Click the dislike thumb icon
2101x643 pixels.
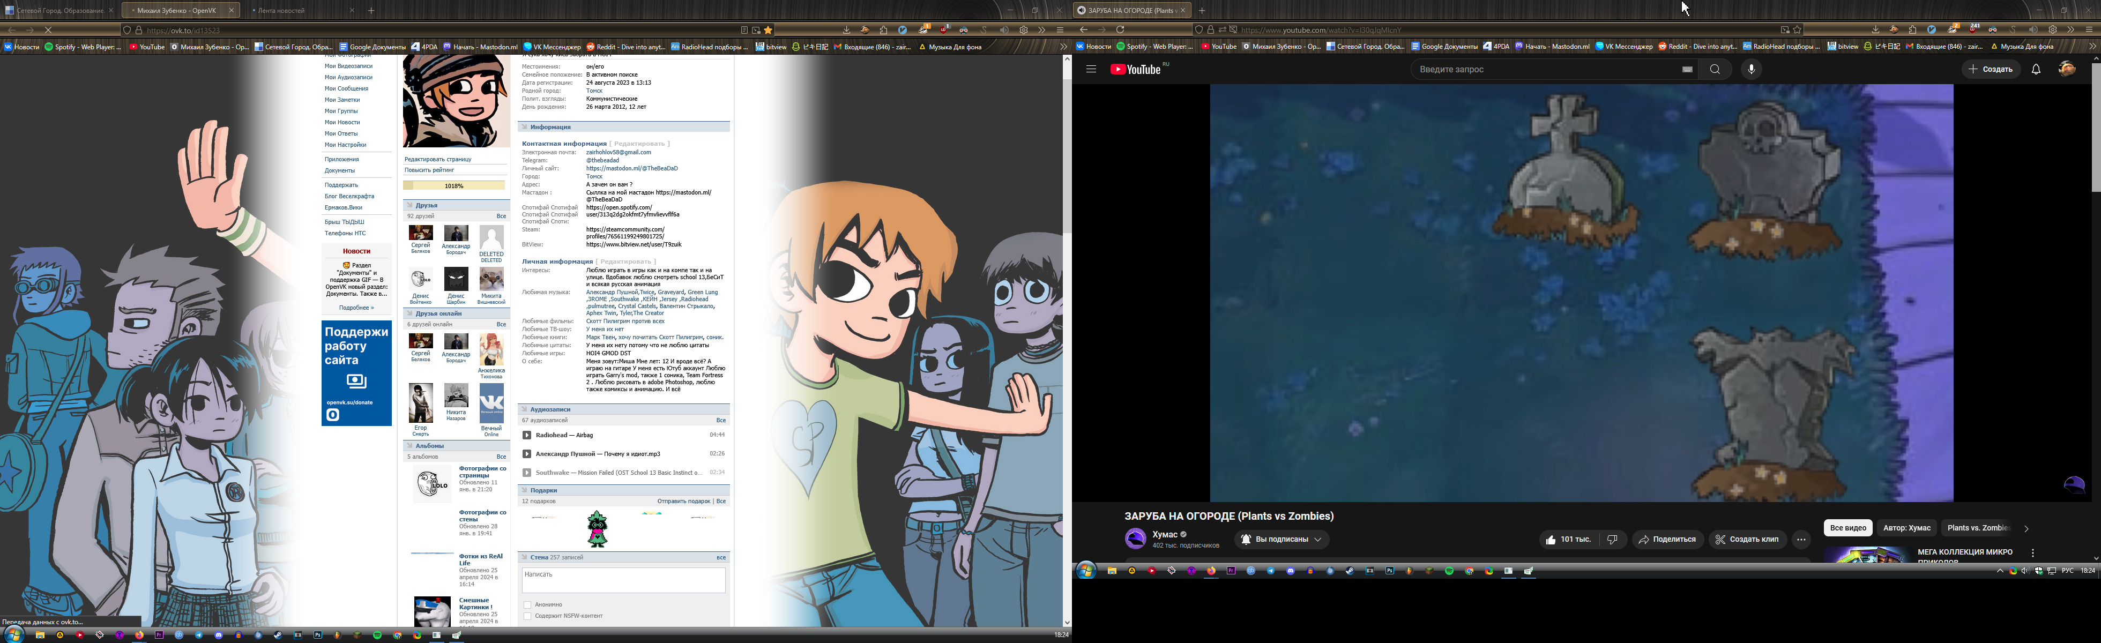1612,540
